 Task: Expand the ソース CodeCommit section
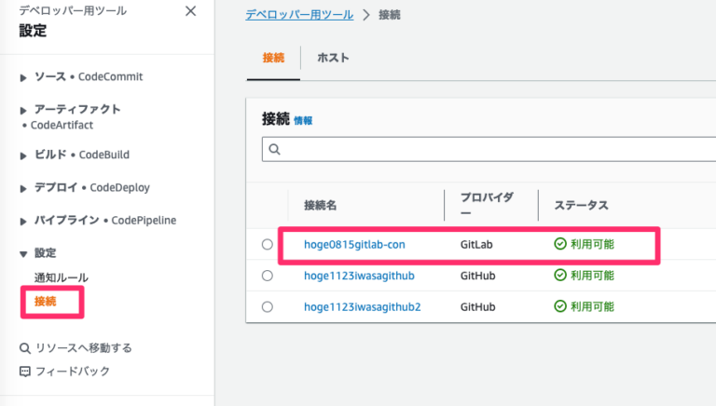pos(23,78)
